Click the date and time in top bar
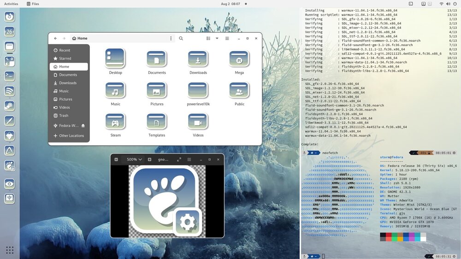The image size is (461, 259). point(230,4)
